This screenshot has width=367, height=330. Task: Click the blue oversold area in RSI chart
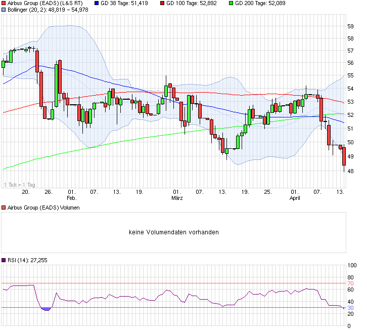(46, 309)
